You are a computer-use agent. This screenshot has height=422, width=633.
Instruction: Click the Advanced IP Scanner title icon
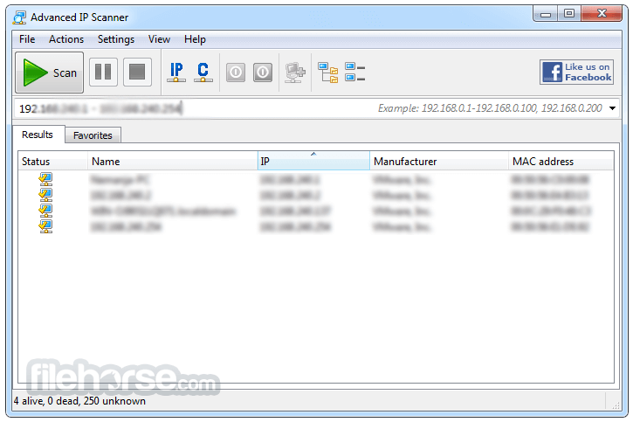click(x=19, y=17)
